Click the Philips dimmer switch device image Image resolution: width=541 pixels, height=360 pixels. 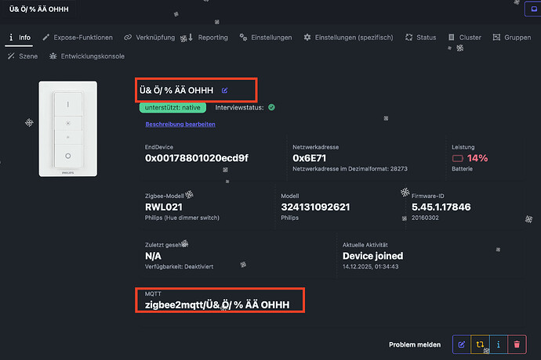point(68,128)
